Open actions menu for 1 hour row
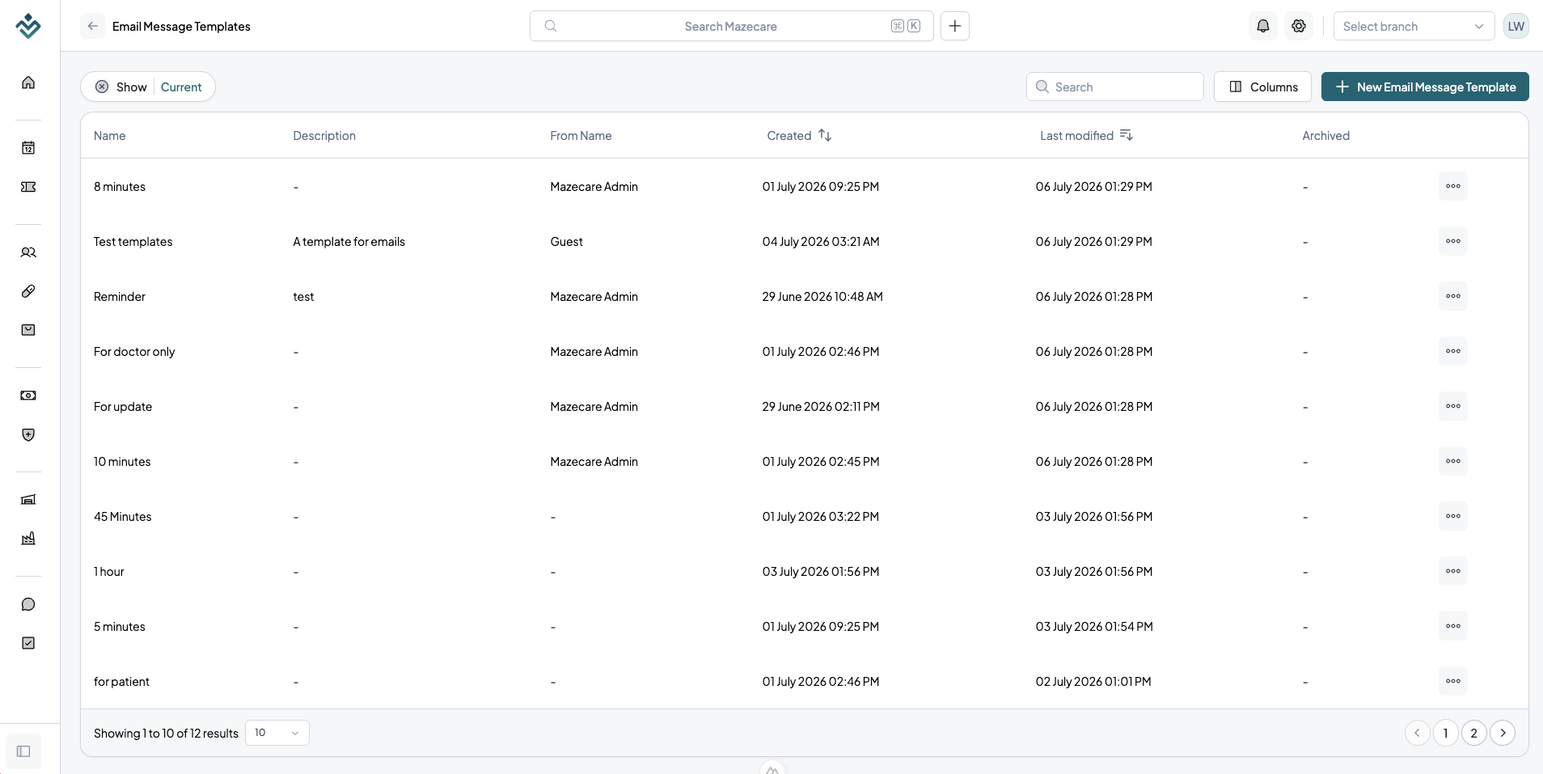The height and width of the screenshot is (774, 1543). [x=1453, y=571]
